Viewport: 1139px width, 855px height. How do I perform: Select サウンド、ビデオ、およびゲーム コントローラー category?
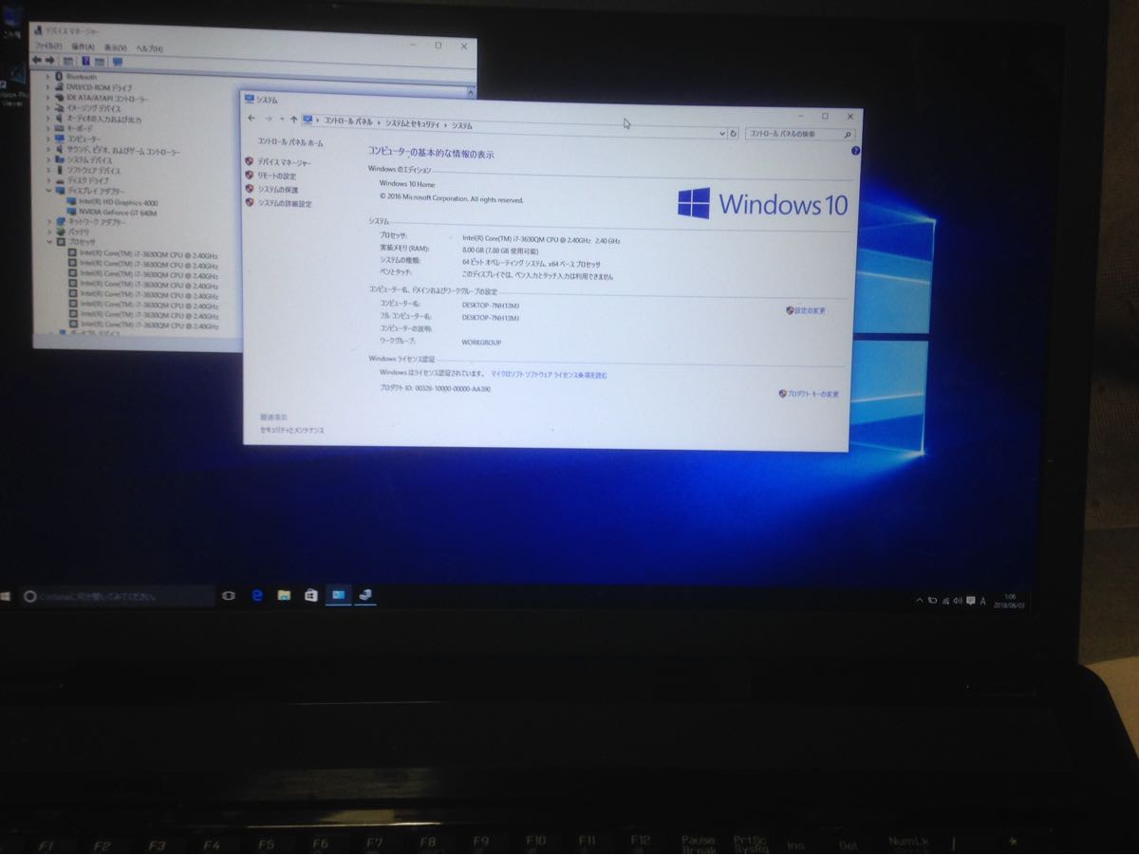[122, 152]
